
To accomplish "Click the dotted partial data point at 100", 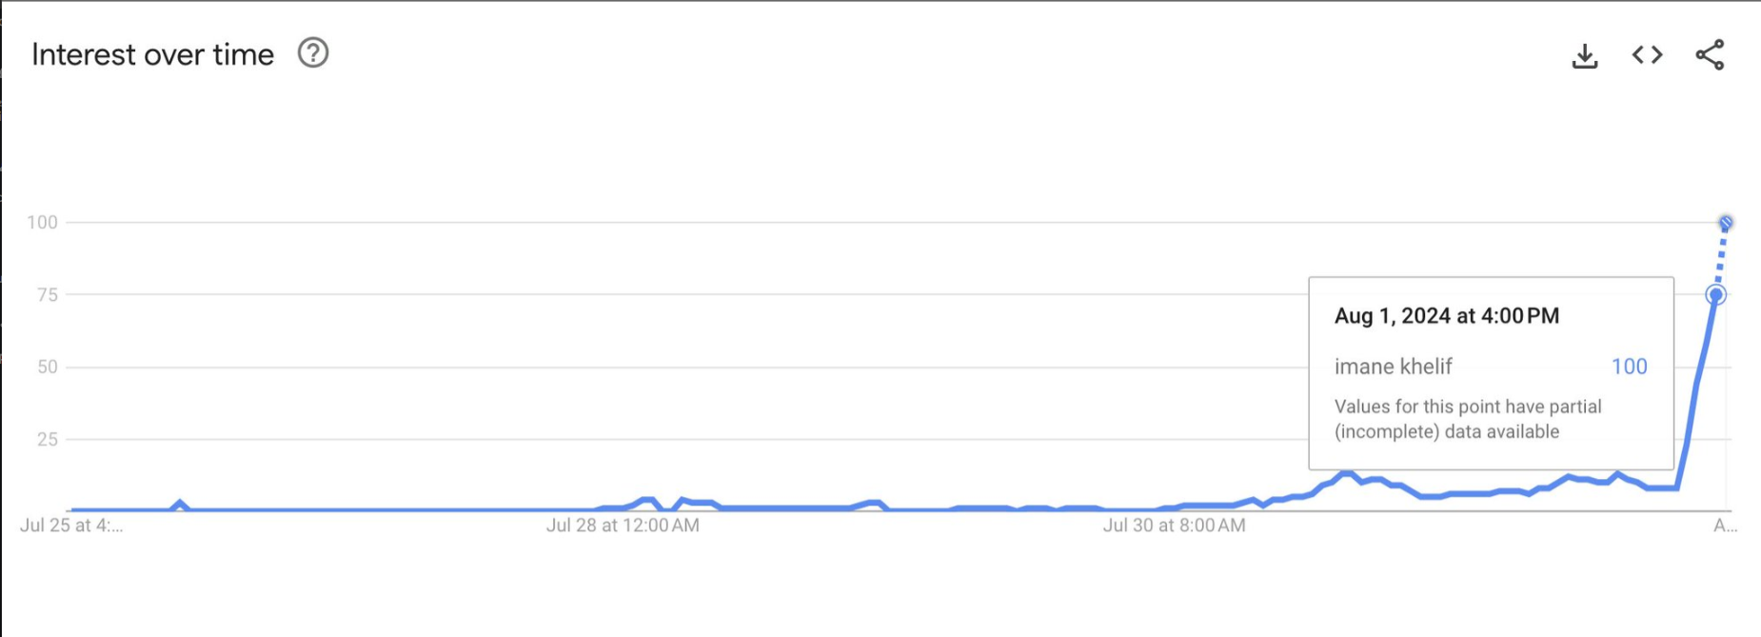I will pyautogui.click(x=1726, y=223).
